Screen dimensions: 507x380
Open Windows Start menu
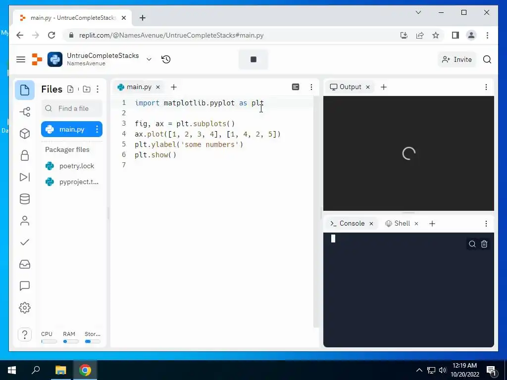12,370
